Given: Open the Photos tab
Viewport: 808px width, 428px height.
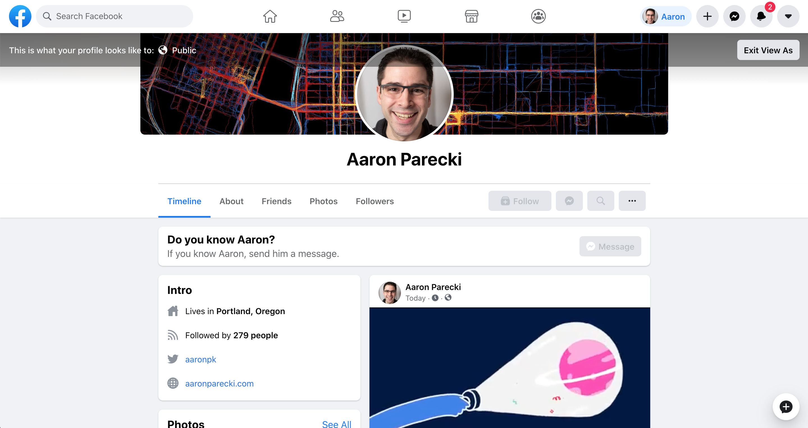Looking at the screenshot, I should click(323, 201).
